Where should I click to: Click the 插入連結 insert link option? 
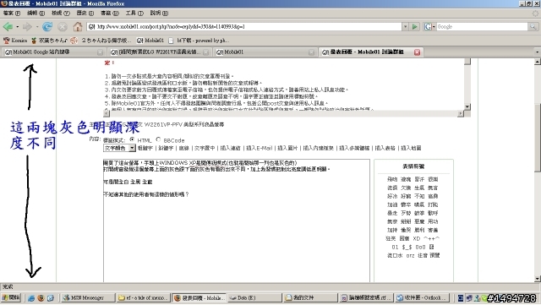point(230,148)
